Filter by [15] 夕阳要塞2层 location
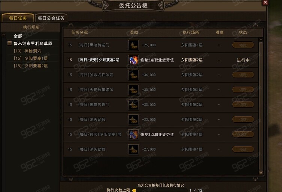Screen dimensions: 282x192 tap(31, 66)
